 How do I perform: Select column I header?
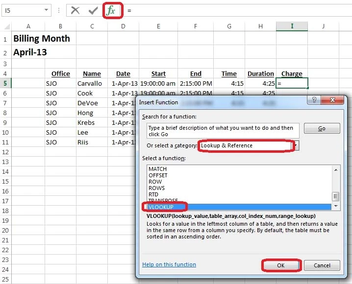pyautogui.click(x=292, y=26)
